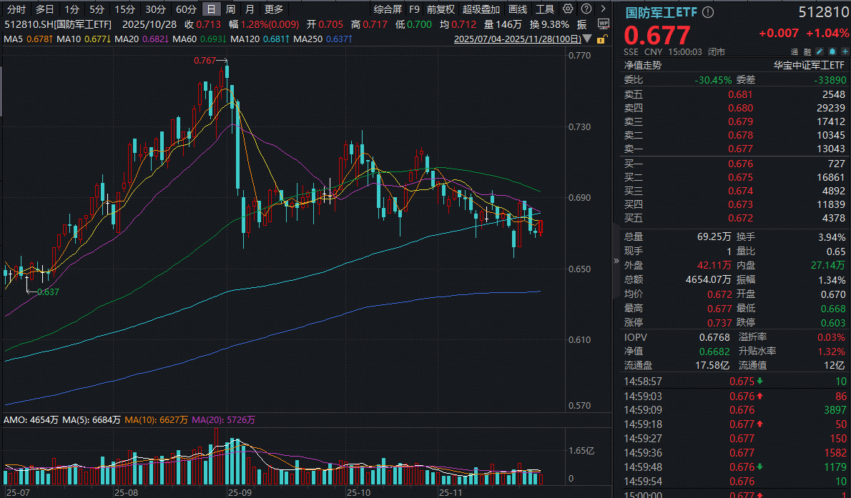Expand the 更多 periods dropdown

point(274,9)
